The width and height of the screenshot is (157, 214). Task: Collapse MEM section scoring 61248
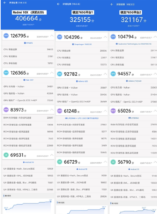[105, 111]
